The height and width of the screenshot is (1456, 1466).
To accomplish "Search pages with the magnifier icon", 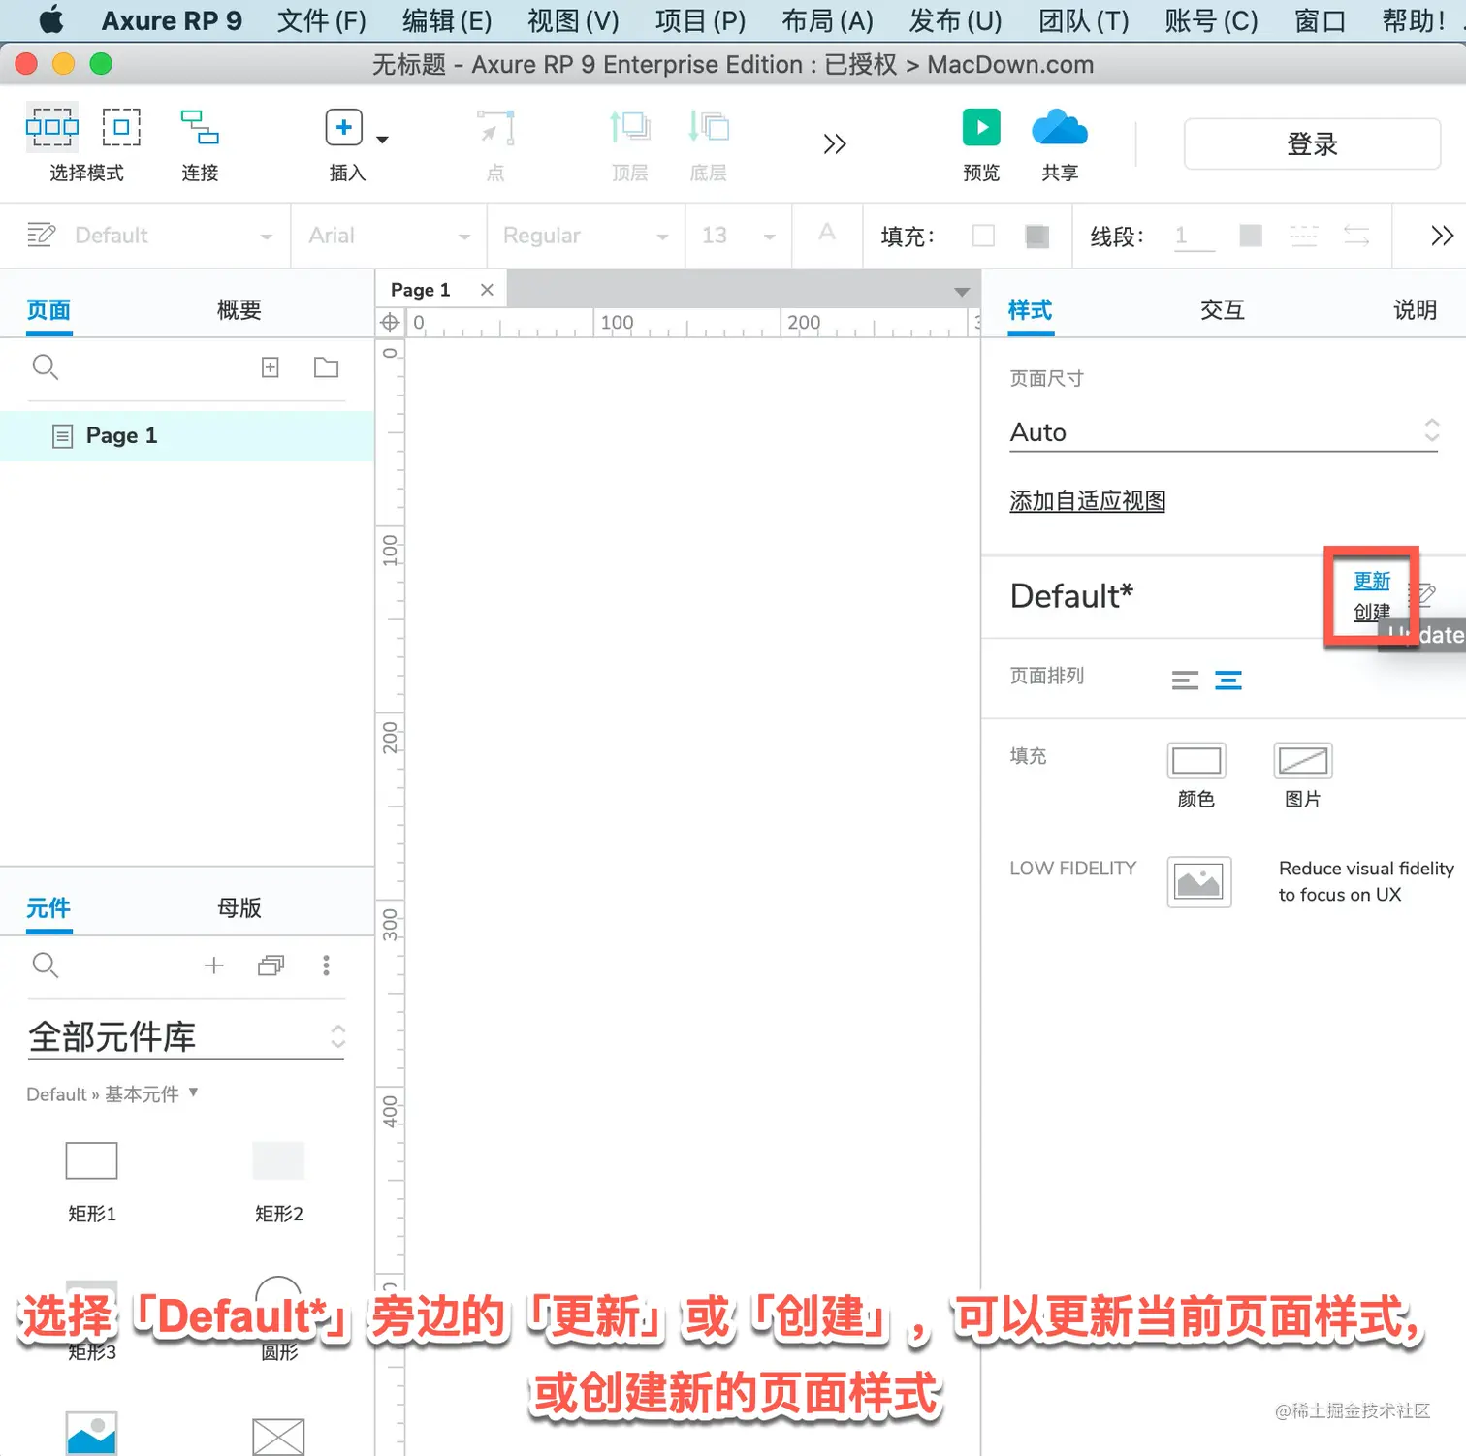I will (46, 367).
